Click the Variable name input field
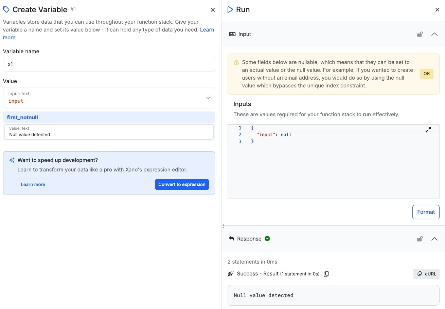Screen dimensions: 445x309 (109, 64)
